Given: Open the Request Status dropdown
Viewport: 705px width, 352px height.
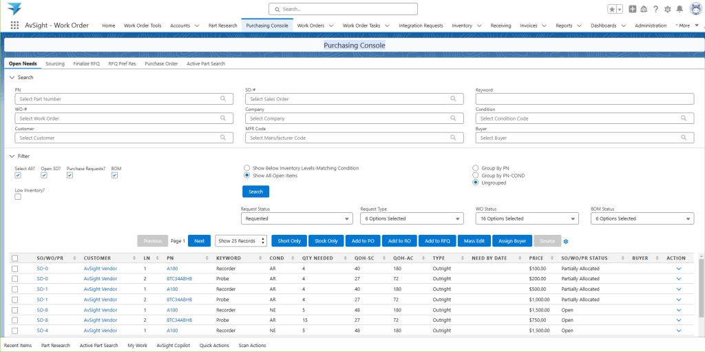Looking at the screenshot, I should 297,218.
